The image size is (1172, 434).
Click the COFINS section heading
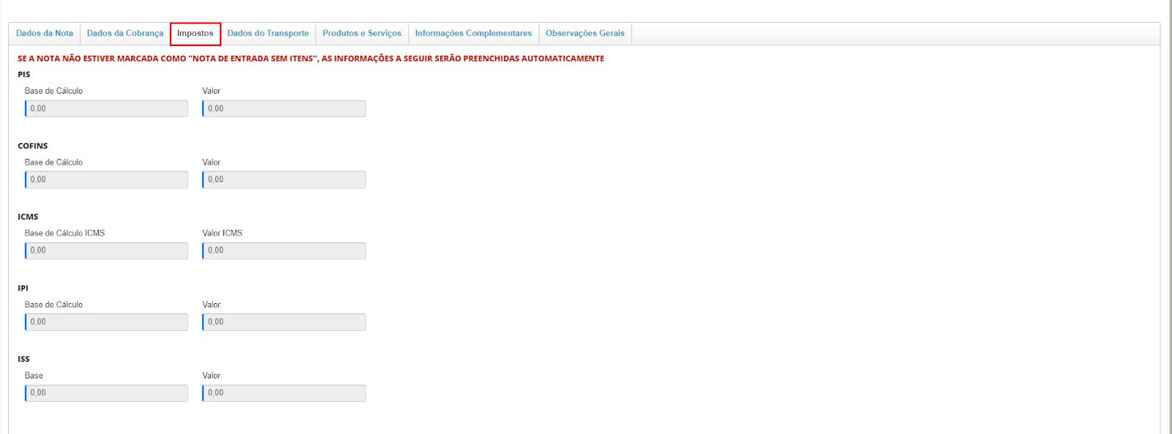33,146
